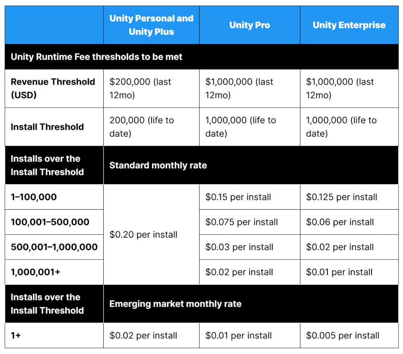Screen dimensions: 403x354
Task: Click the 100,001–500,000 row label
Action: (50, 222)
